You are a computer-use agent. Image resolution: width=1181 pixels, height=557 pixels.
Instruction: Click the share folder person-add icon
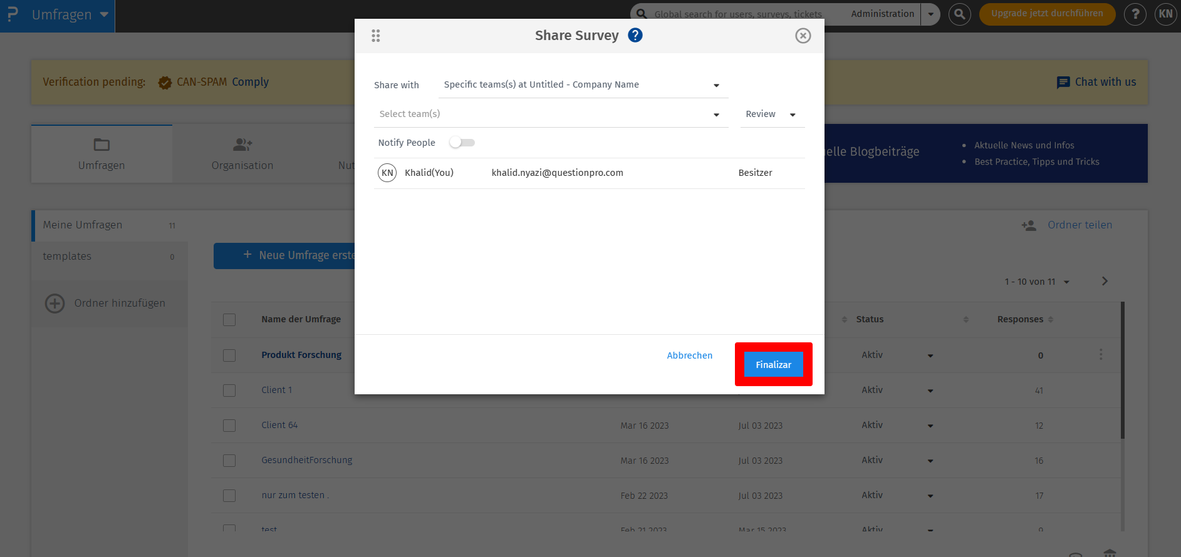pos(1028,225)
